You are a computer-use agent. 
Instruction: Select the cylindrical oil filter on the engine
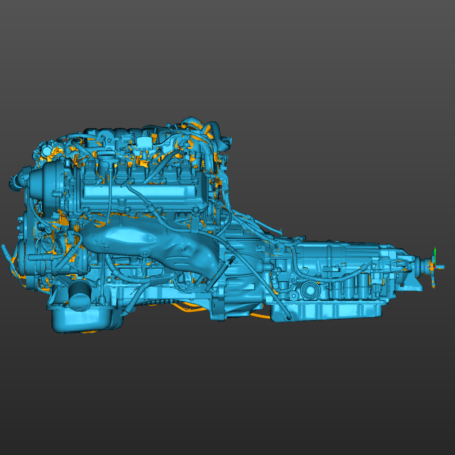click(80, 296)
